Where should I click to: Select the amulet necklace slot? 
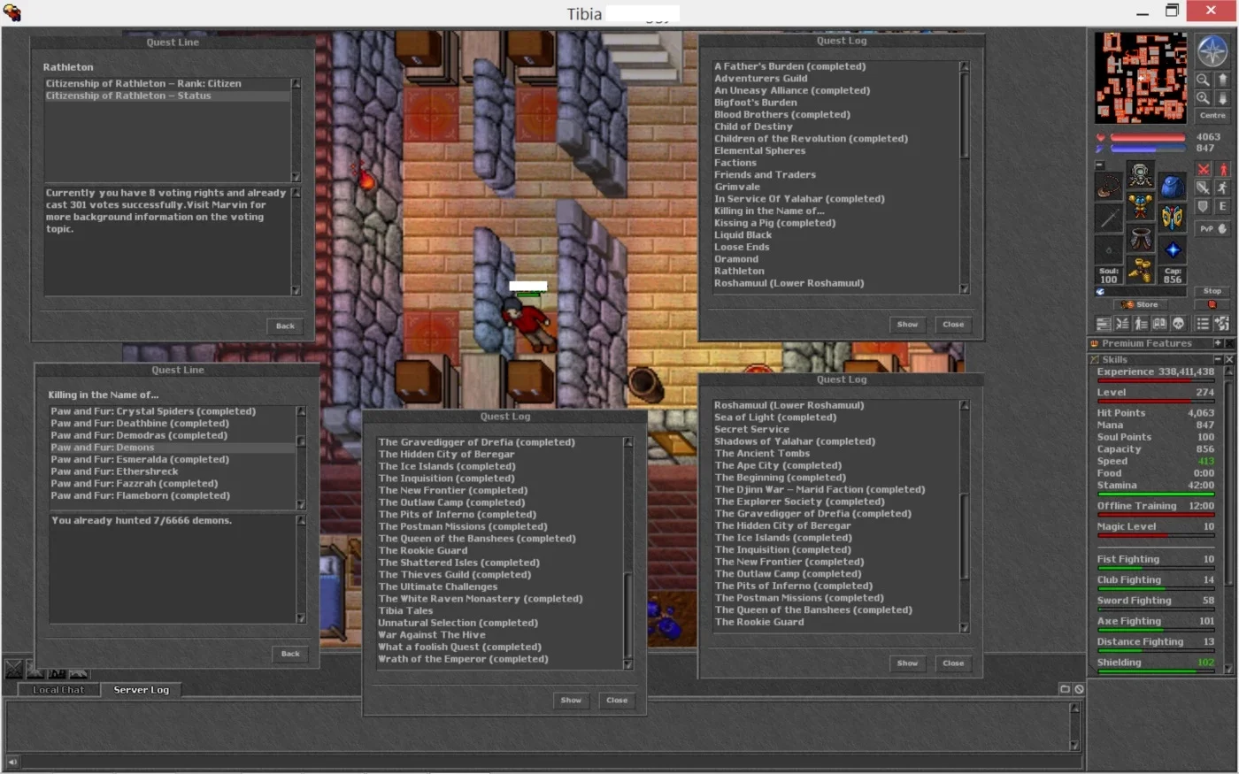pyautogui.click(x=1109, y=187)
